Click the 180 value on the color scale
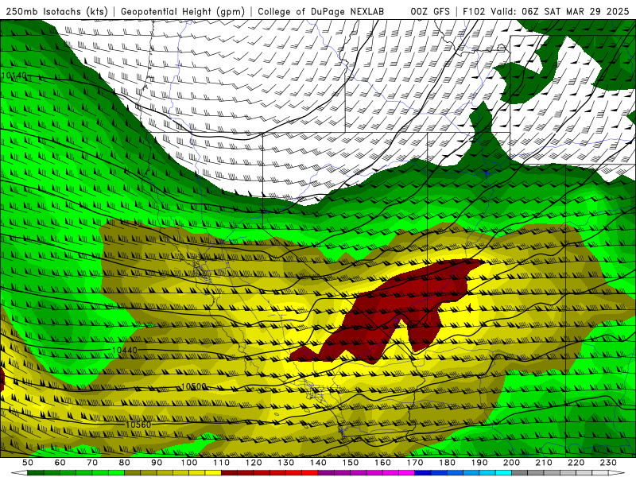 [x=447, y=463]
